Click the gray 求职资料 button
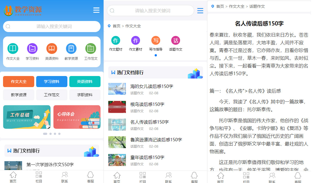 [x=85, y=95]
